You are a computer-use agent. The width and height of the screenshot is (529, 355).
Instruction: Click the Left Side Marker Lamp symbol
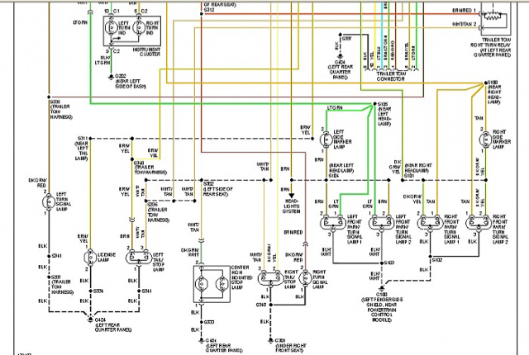326,140
